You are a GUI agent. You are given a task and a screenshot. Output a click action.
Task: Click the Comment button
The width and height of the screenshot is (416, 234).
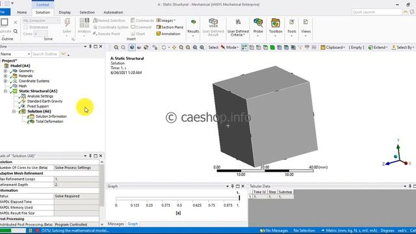click(x=141, y=27)
